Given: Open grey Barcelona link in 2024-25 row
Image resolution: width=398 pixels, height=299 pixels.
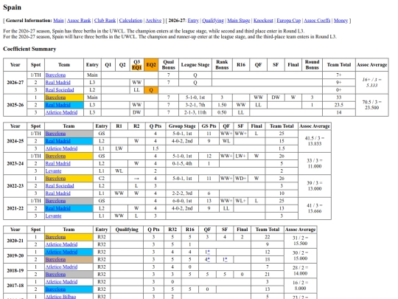Looking at the screenshot, I should [55, 134].
